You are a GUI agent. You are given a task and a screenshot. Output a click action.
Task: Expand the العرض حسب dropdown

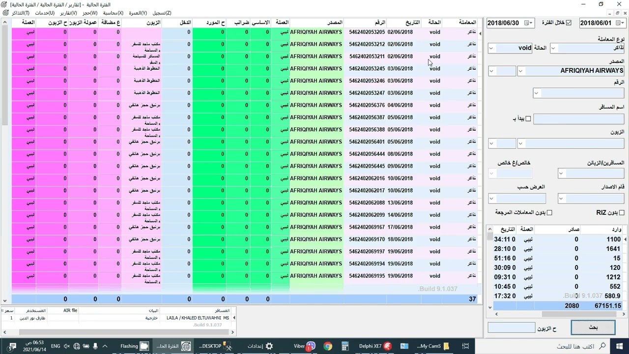[x=491, y=198]
